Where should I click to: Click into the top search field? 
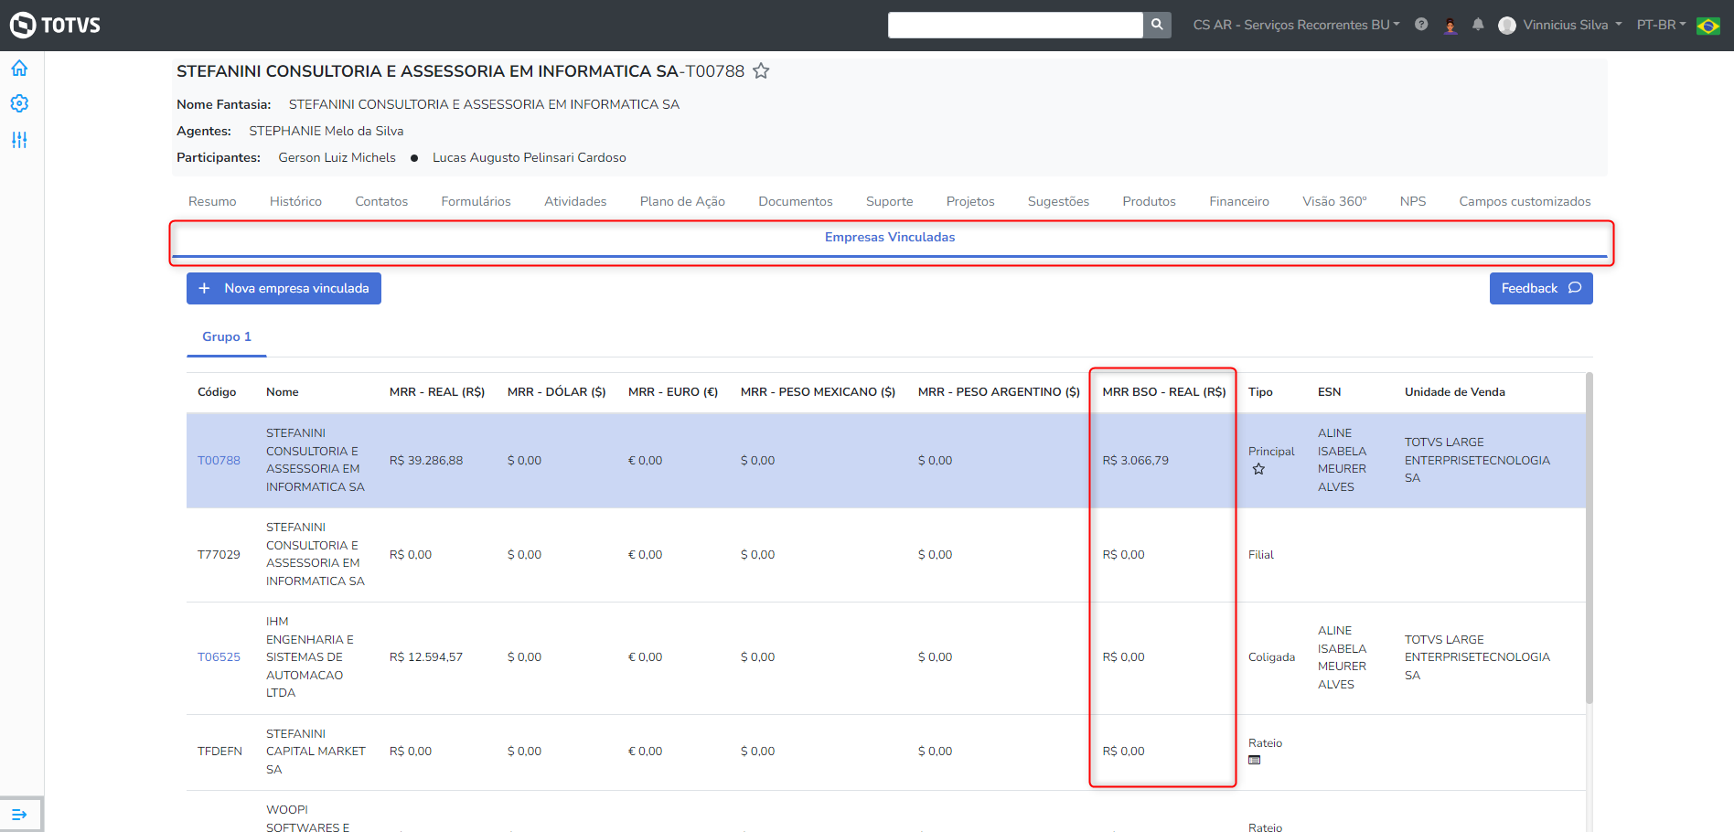(x=1015, y=25)
